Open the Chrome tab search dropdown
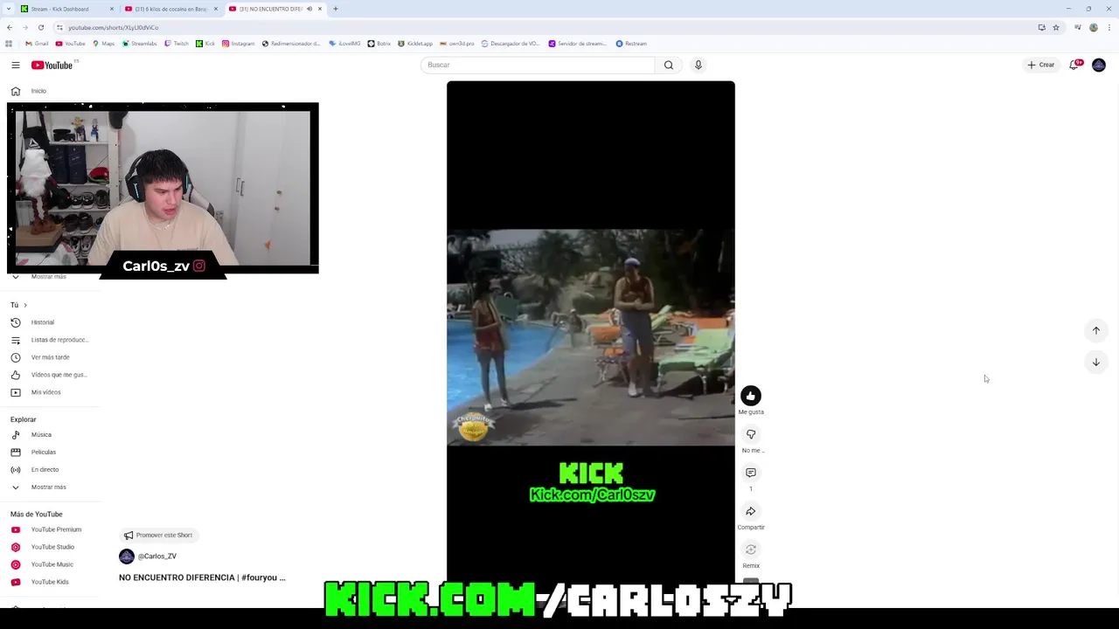This screenshot has width=1119, height=629. point(9,9)
